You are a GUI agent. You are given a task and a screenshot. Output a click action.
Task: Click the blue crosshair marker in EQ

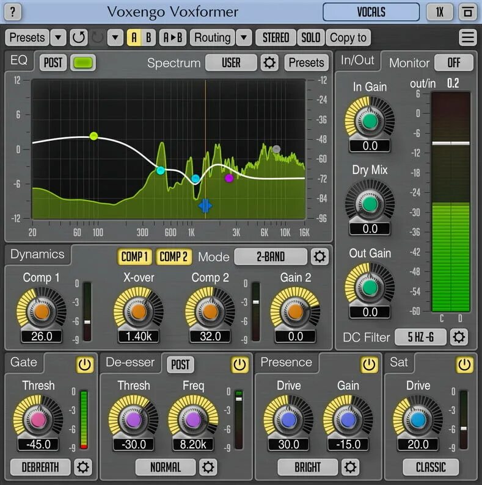[x=205, y=206]
